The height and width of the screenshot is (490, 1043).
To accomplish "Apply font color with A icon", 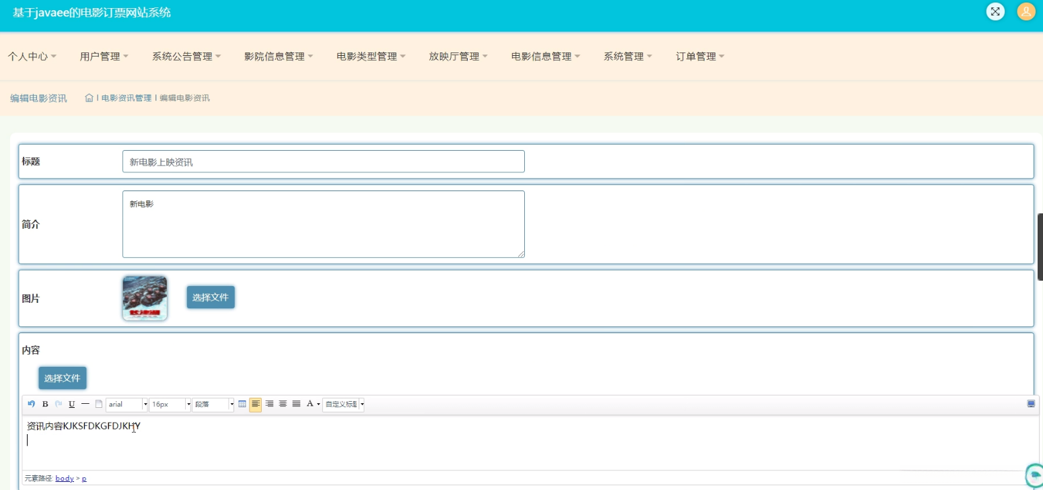I will [310, 404].
